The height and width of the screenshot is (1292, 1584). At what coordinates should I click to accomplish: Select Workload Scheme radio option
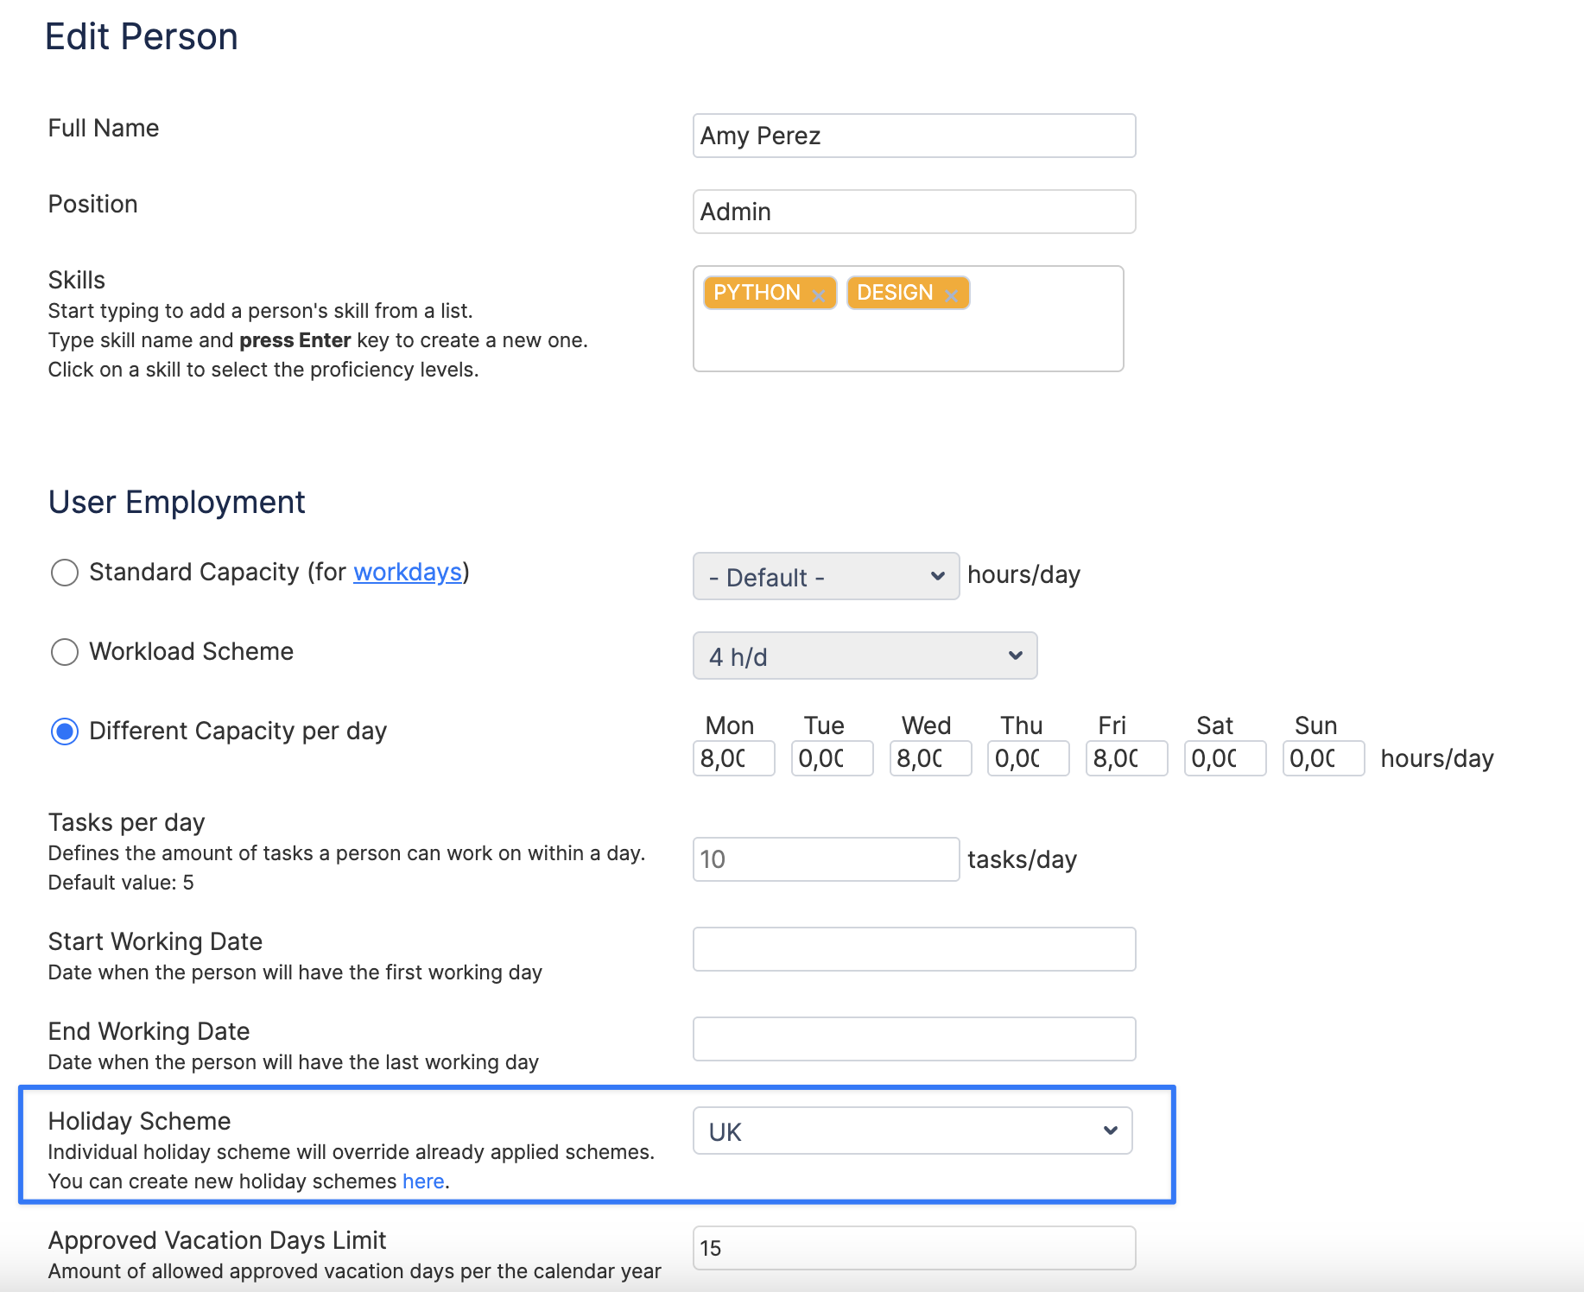click(x=65, y=652)
